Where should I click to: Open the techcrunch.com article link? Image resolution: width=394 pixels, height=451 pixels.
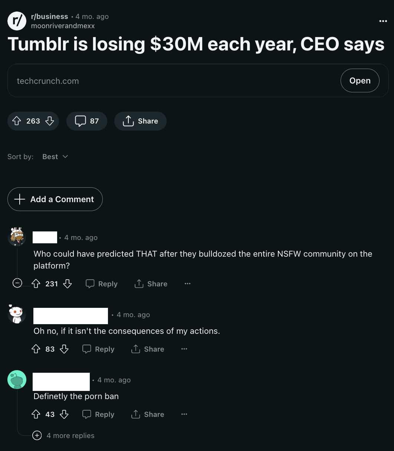(x=359, y=80)
